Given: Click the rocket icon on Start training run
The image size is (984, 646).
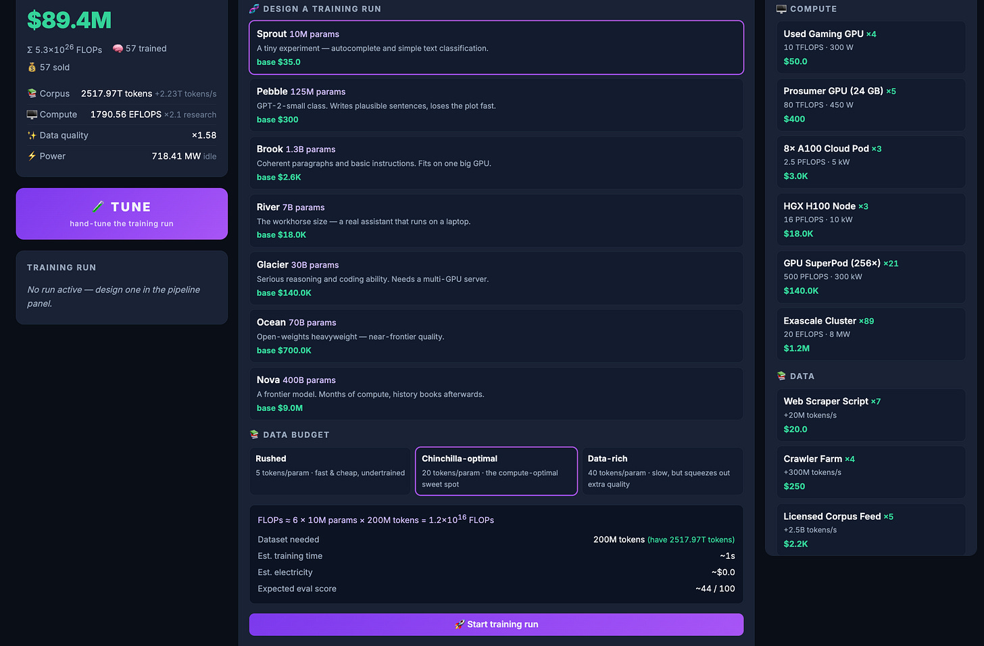Looking at the screenshot, I should tap(460, 624).
